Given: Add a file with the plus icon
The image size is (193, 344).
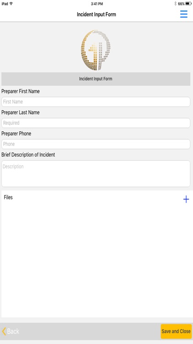Looking at the screenshot, I should (x=186, y=199).
